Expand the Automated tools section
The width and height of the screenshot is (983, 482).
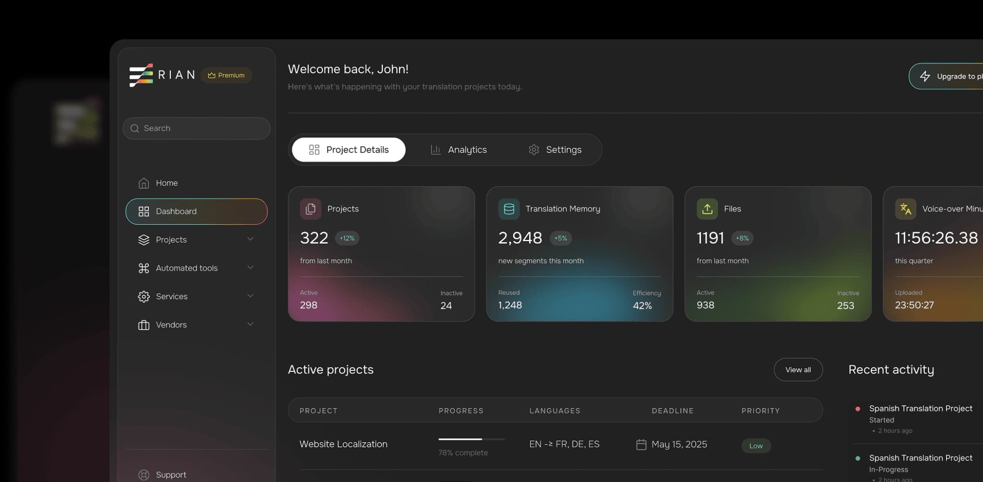click(x=250, y=267)
